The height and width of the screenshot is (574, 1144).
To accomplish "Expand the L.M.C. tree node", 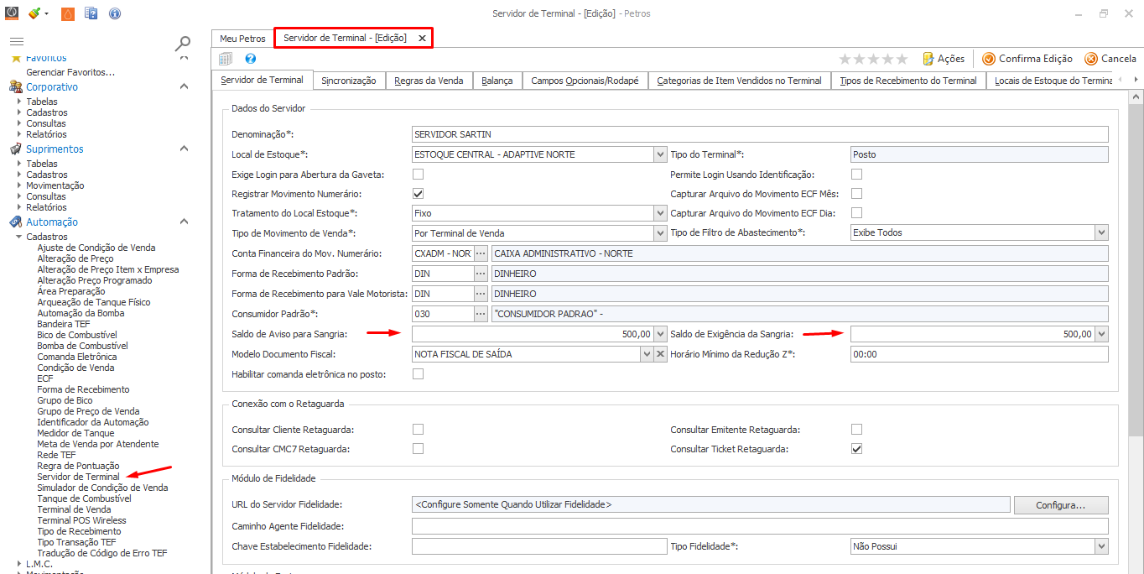I will [19, 564].
